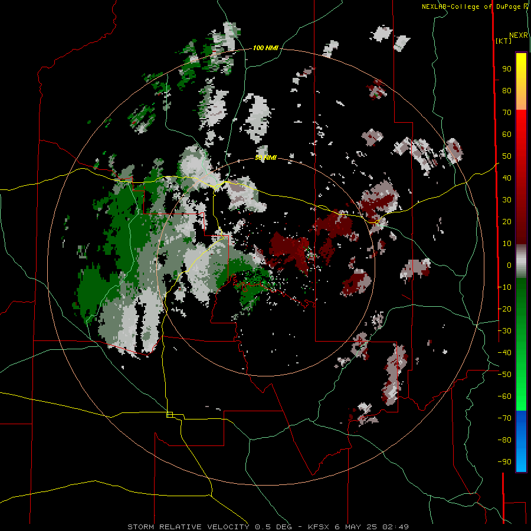Click the -30 scale label
The image size is (531, 531).
click(x=504, y=331)
